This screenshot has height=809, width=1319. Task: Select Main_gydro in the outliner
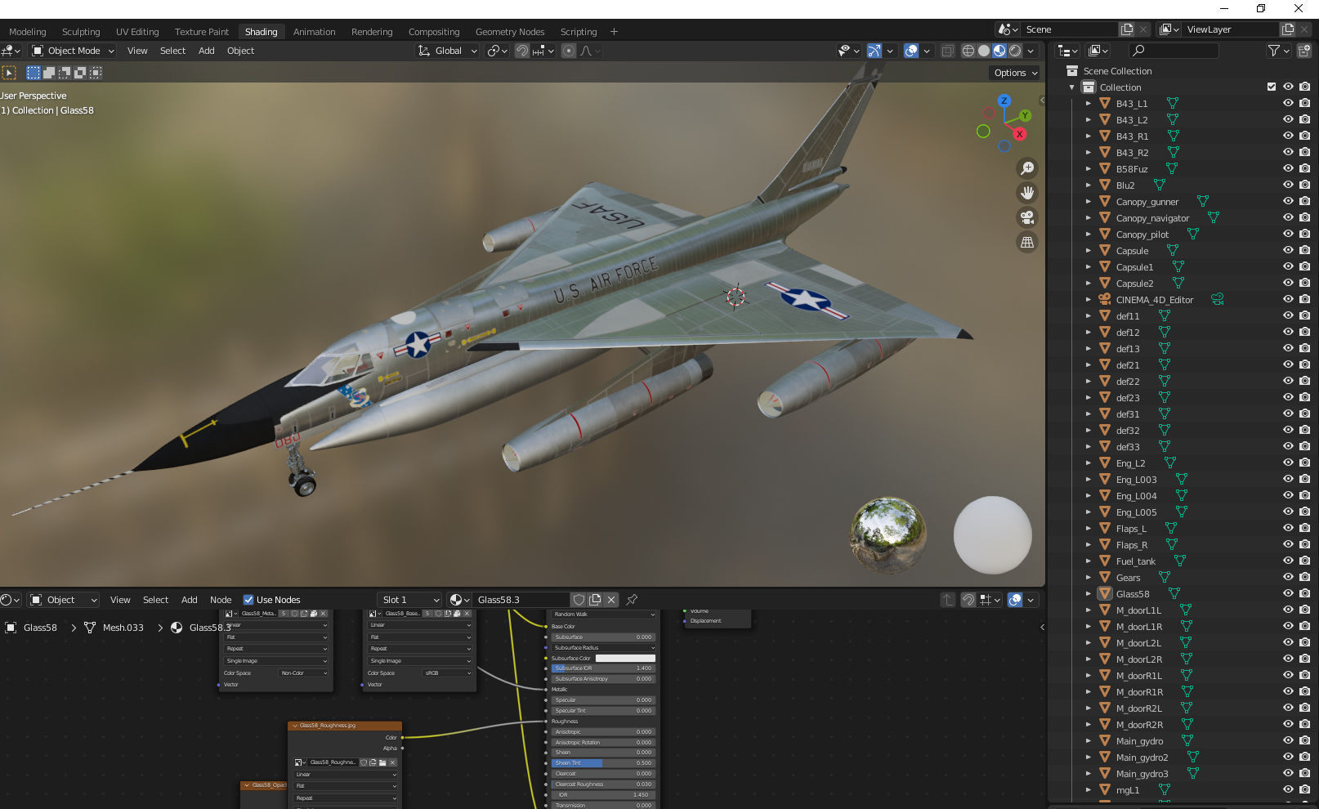click(1139, 741)
